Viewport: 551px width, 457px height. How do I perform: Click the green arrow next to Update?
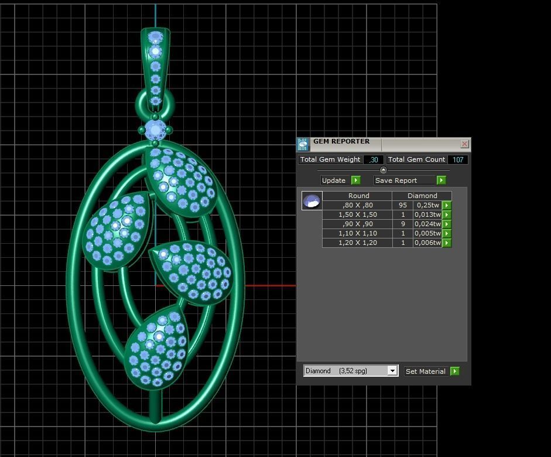click(355, 180)
